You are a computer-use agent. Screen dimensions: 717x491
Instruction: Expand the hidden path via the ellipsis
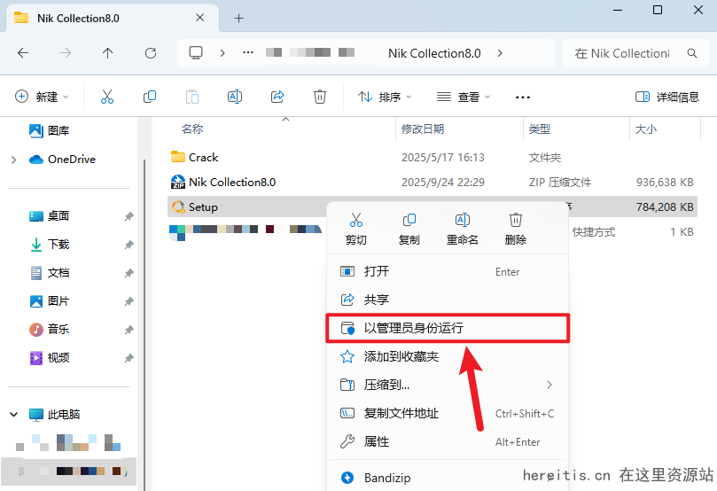pyautogui.click(x=248, y=53)
